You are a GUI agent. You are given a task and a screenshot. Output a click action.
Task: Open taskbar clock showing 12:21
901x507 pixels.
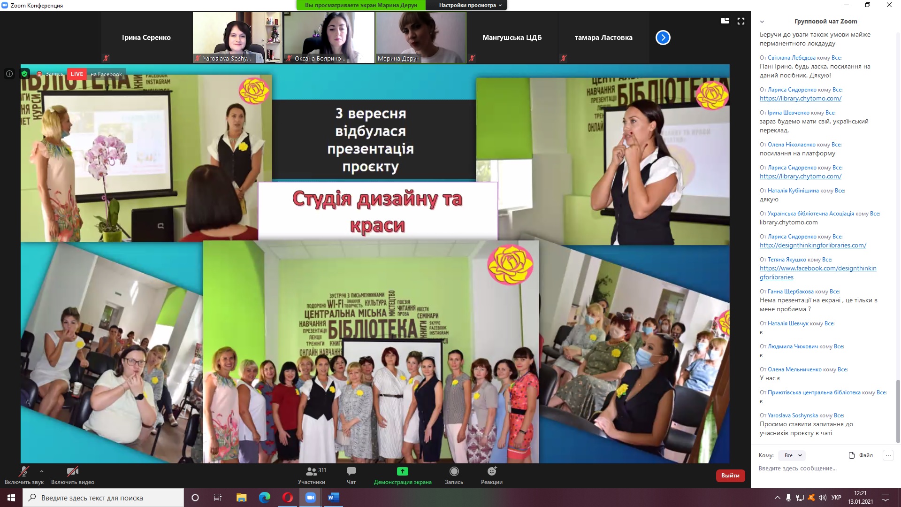[860, 498]
